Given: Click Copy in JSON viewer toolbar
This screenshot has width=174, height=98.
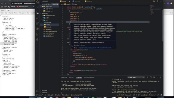Looking at the screenshot, I should click(x=6, y=13).
